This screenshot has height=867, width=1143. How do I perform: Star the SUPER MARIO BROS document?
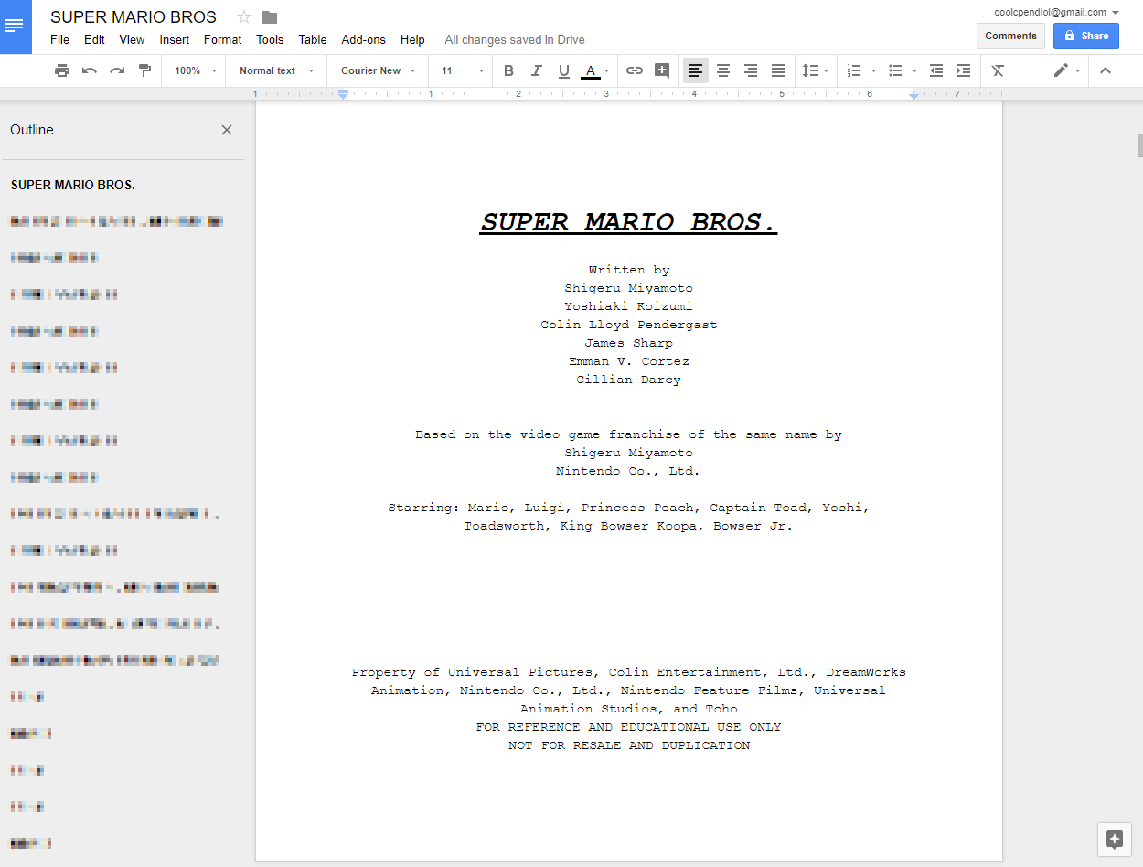244,17
